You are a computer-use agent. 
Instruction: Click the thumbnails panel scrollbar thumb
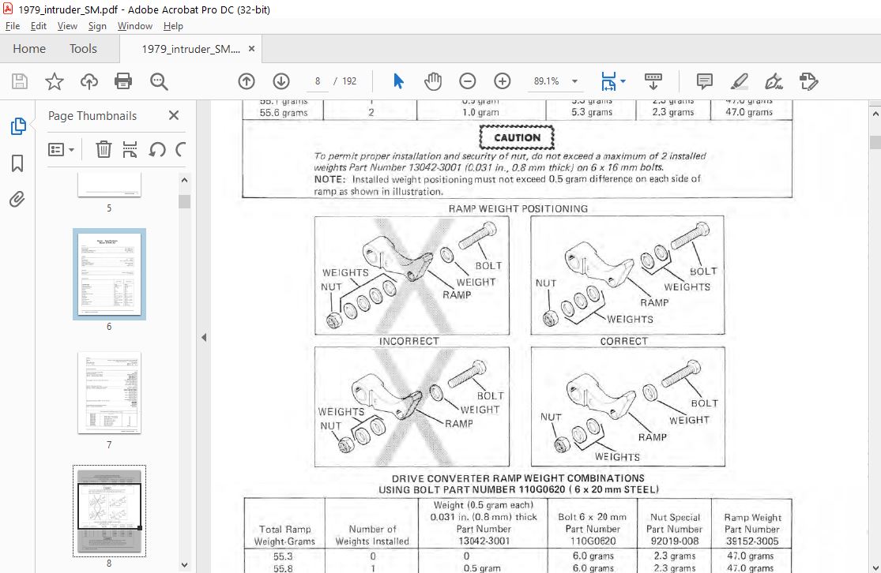point(184,201)
